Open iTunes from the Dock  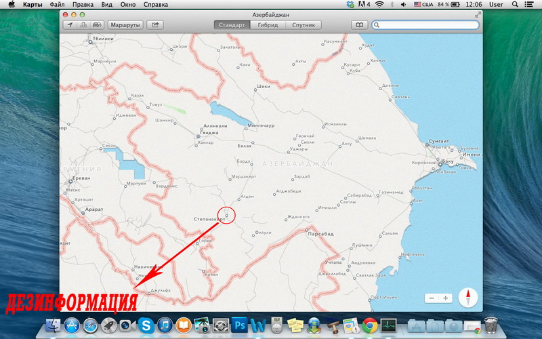[x=165, y=325]
